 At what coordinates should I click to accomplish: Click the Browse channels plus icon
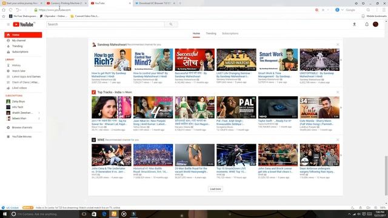(x=8, y=128)
